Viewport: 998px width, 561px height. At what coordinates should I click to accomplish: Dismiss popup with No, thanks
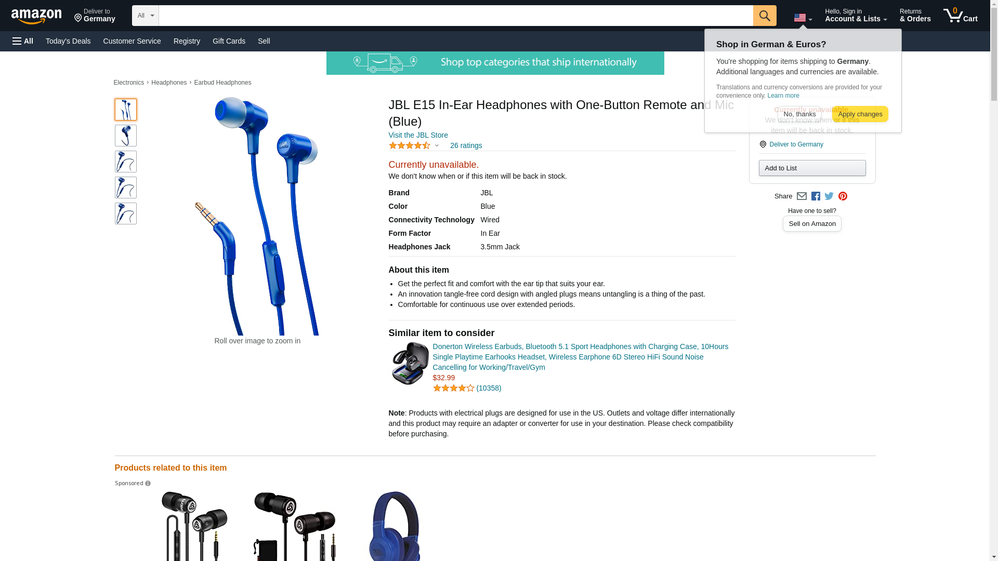point(799,114)
